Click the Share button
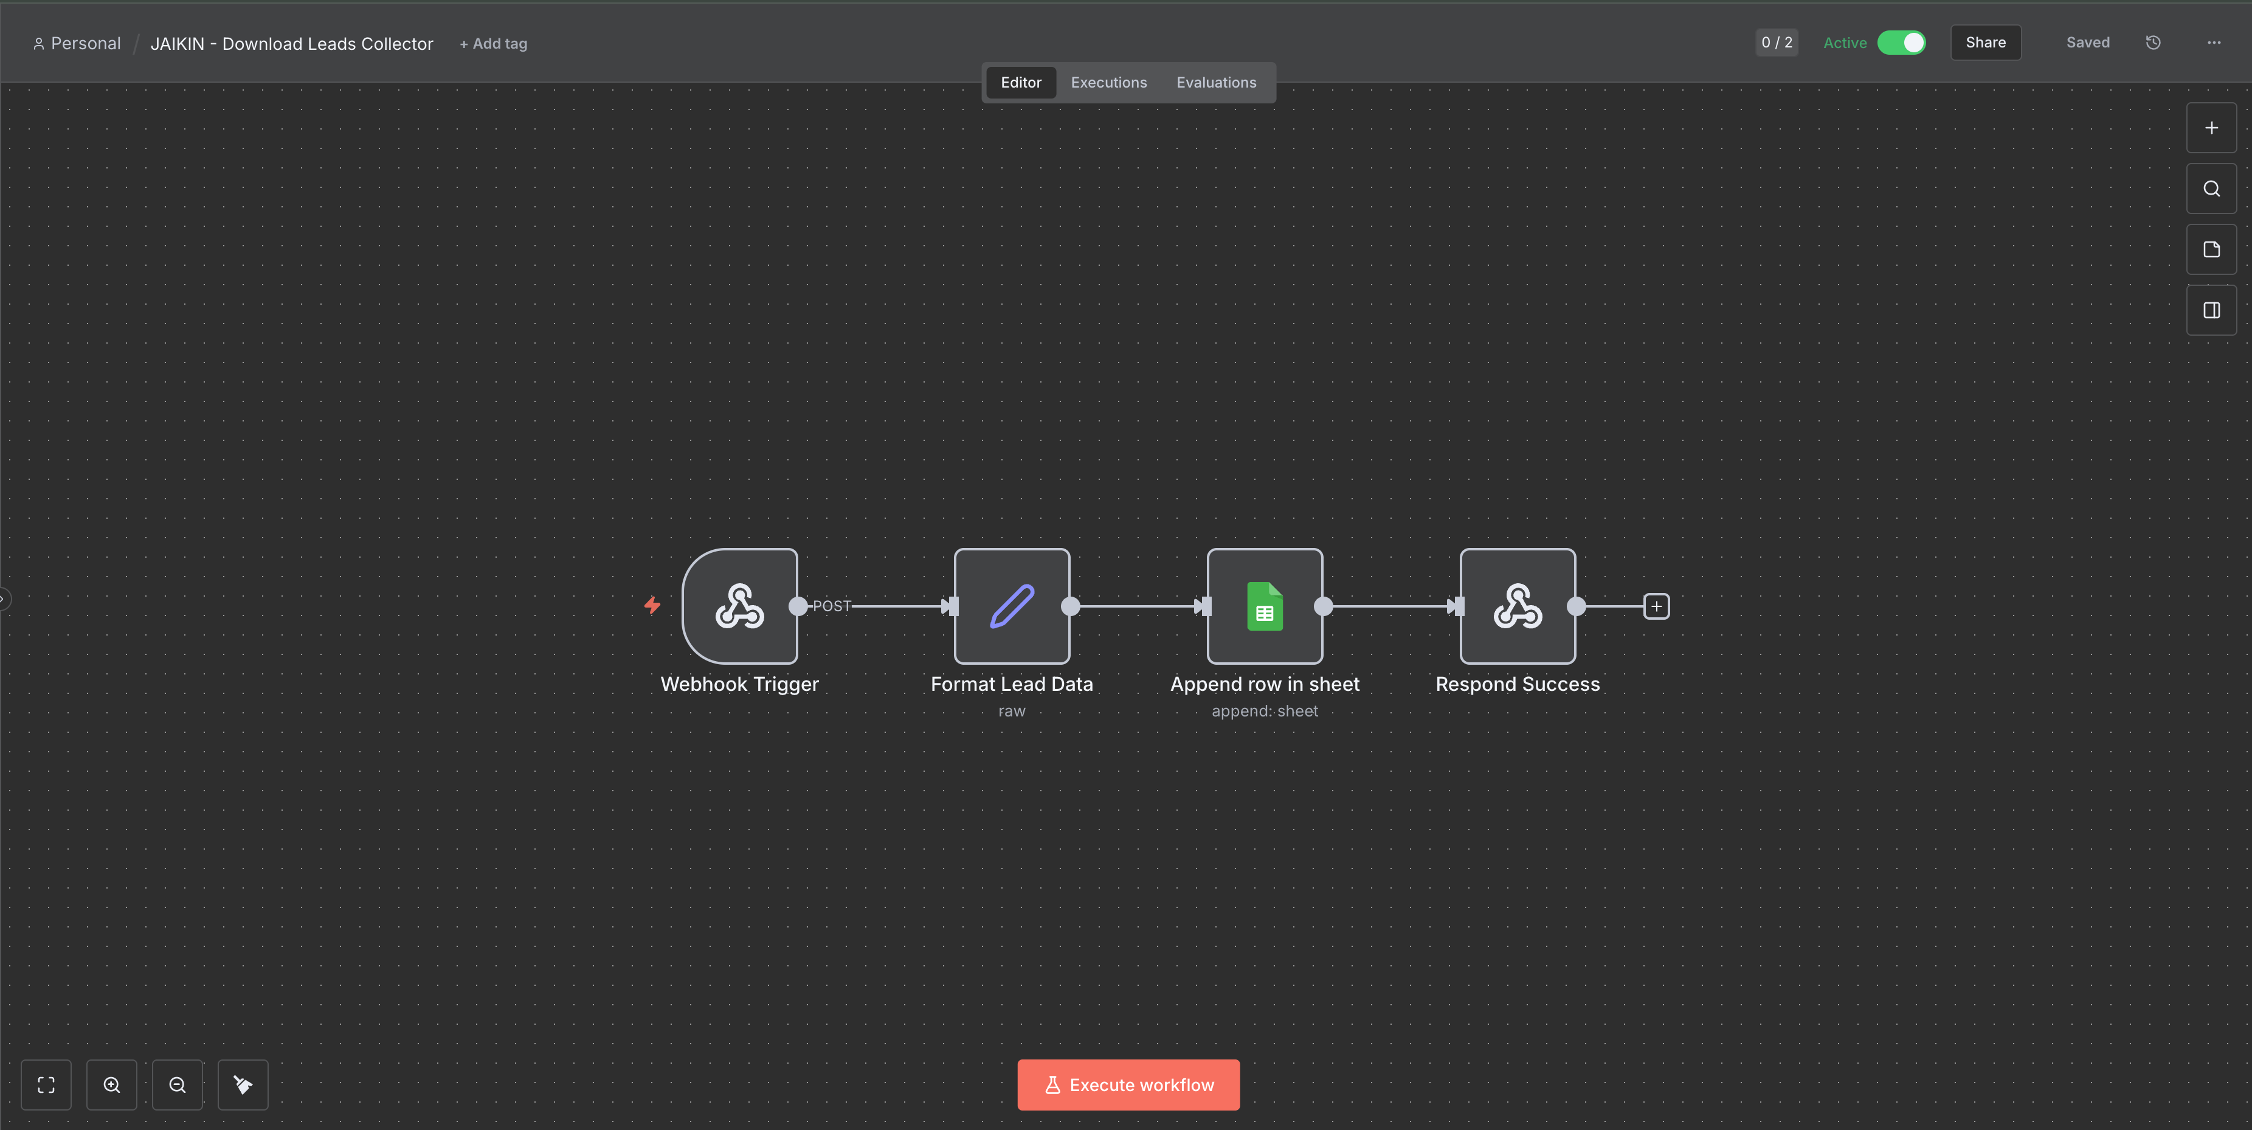 point(1985,43)
